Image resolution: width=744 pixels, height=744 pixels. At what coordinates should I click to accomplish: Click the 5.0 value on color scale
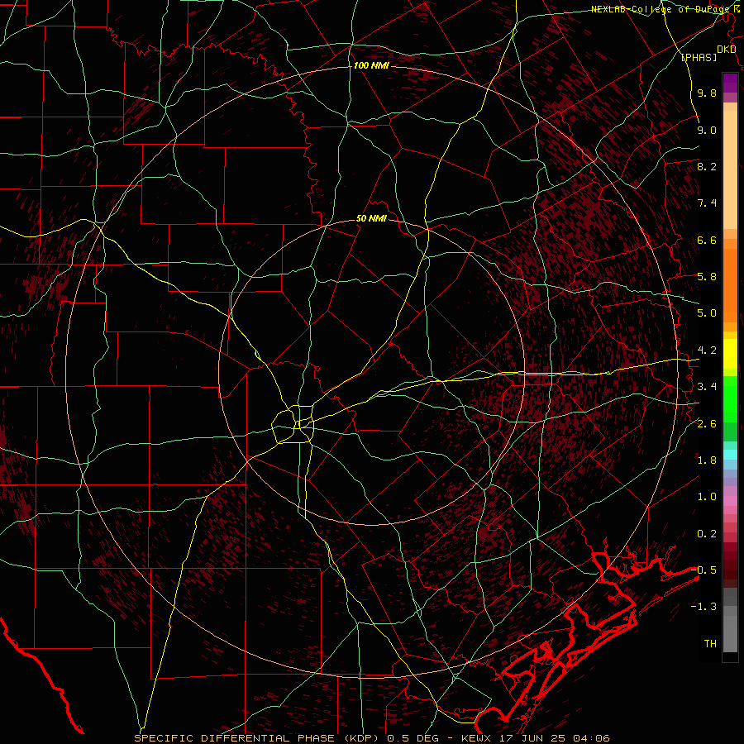707,313
